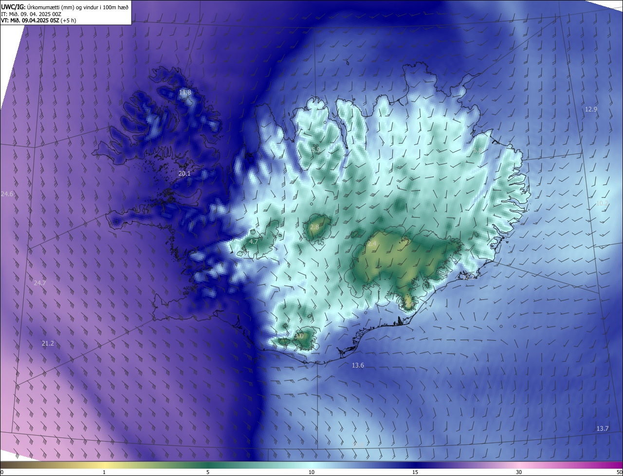
Task: Click the "VT: Mið. 09.04.2025 05Z (+5 h)" line
Action: point(38,20)
